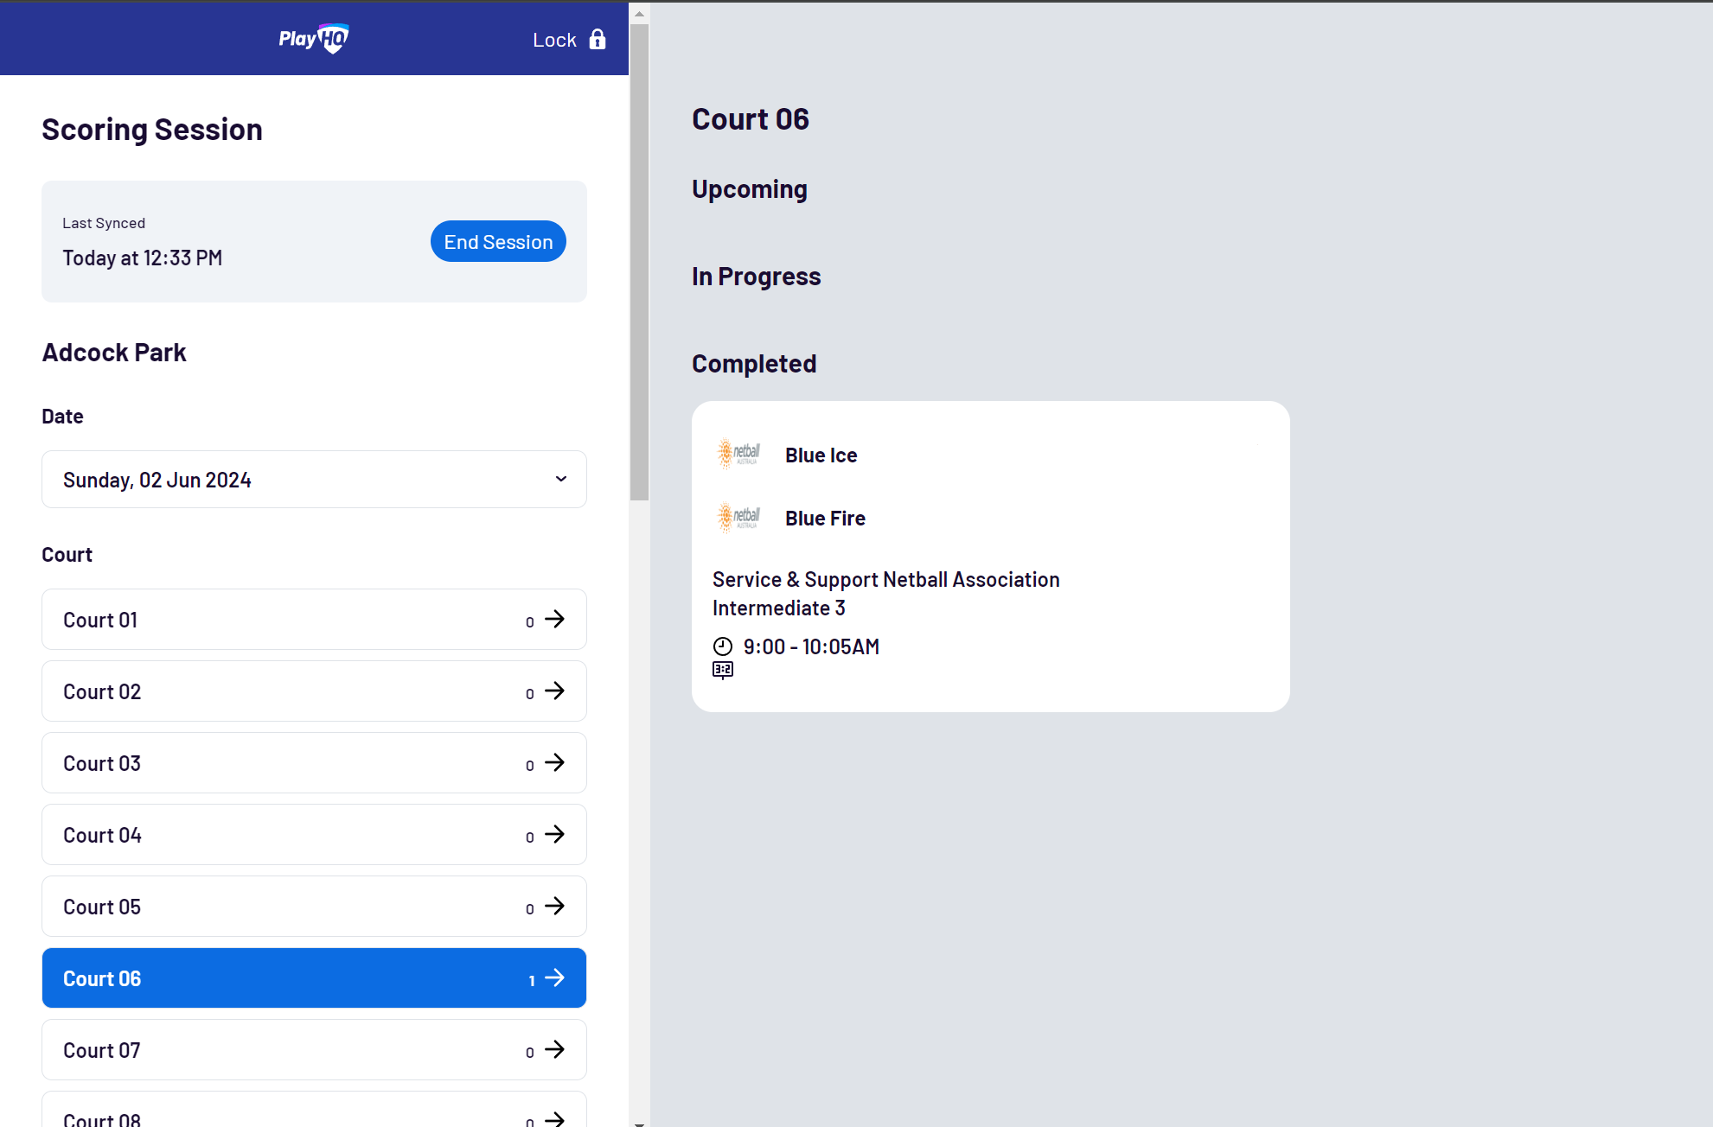The width and height of the screenshot is (1713, 1127).
Task: Click the clock icon on the completed match
Action: tap(723, 646)
